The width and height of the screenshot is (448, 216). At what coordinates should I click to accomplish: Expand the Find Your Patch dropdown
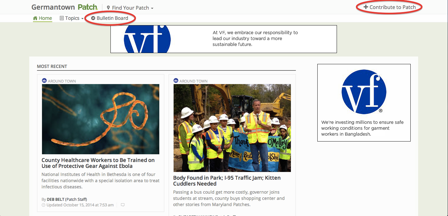(x=130, y=8)
